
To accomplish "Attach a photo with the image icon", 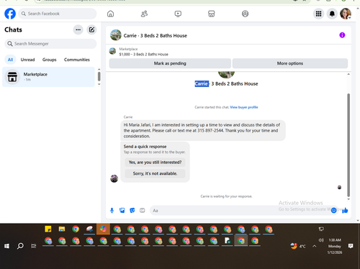I will click(x=122, y=211).
